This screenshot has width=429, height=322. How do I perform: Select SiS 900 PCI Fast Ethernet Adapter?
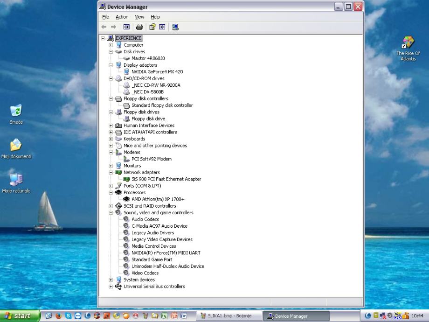point(166,179)
